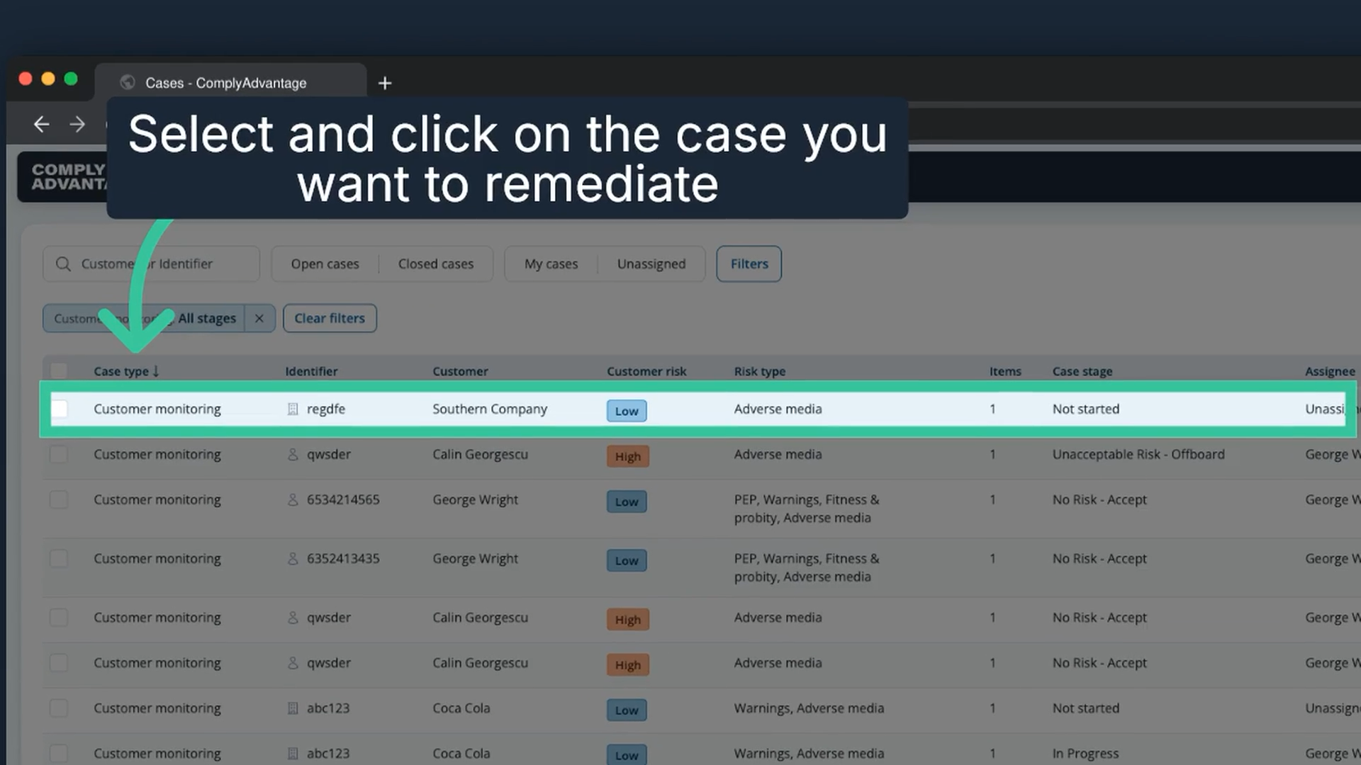Open a new browser tab with plus icon

tap(385, 84)
